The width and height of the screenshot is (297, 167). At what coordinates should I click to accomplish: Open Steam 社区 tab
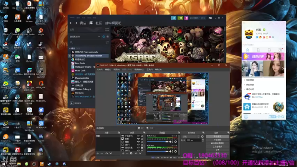click(99, 23)
